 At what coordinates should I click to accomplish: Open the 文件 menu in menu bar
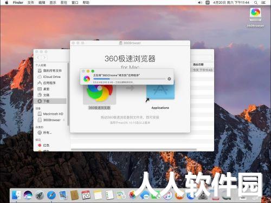click(x=31, y=3)
